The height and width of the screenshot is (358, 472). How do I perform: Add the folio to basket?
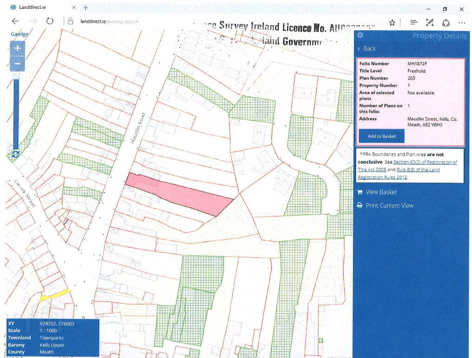click(x=381, y=136)
